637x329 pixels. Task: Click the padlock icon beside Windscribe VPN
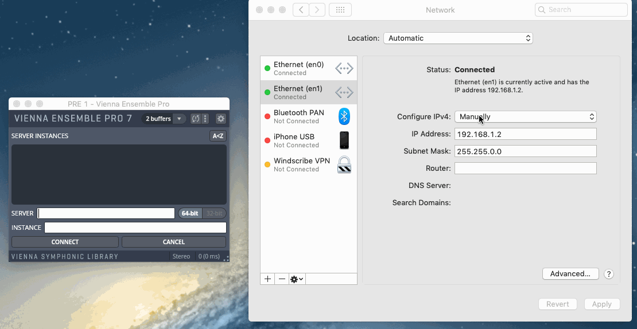tap(344, 164)
